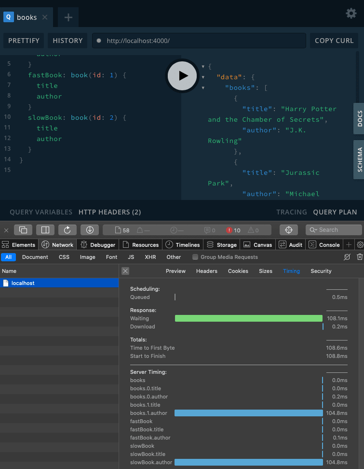Open query History
This screenshot has width=364, height=469.
(x=67, y=41)
